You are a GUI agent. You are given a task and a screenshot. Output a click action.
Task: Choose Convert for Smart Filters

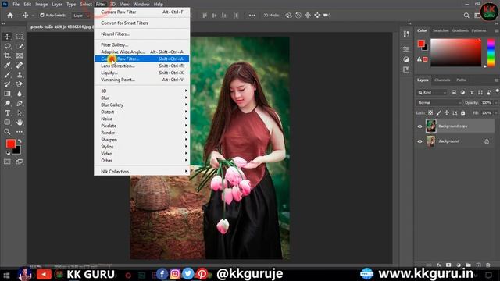[x=142, y=23]
